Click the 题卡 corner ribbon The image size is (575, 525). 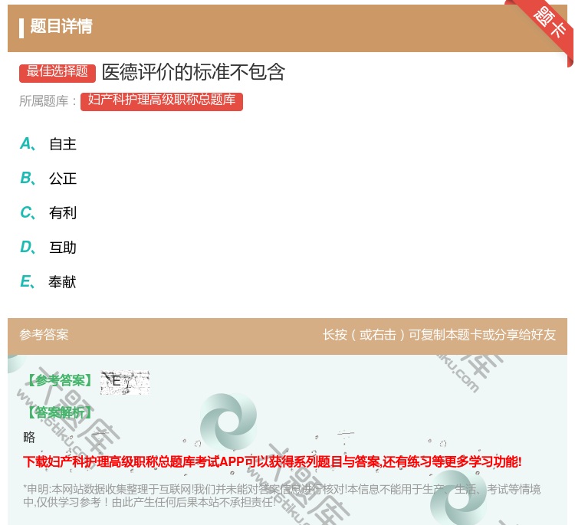coord(547,24)
